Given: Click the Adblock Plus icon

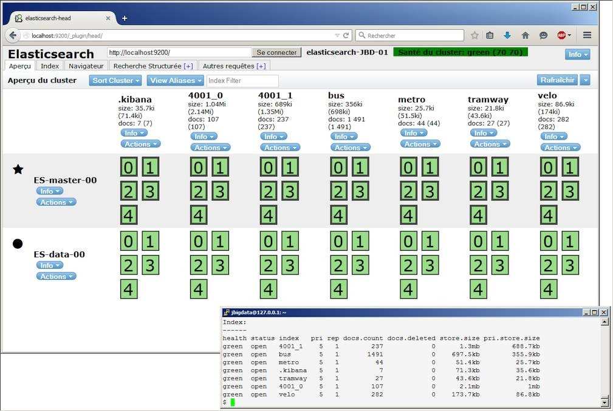Looking at the screenshot, I should (x=562, y=35).
